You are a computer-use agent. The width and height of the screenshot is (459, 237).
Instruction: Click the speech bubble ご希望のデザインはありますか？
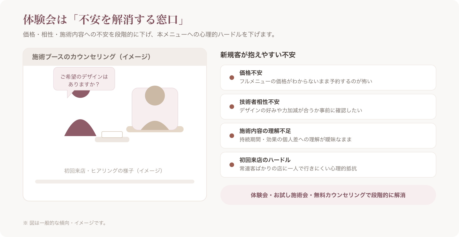click(84, 79)
